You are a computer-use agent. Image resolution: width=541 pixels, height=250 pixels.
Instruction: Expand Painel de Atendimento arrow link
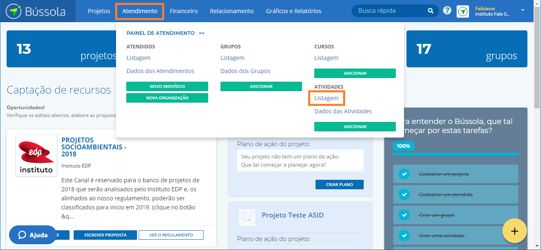(x=202, y=33)
